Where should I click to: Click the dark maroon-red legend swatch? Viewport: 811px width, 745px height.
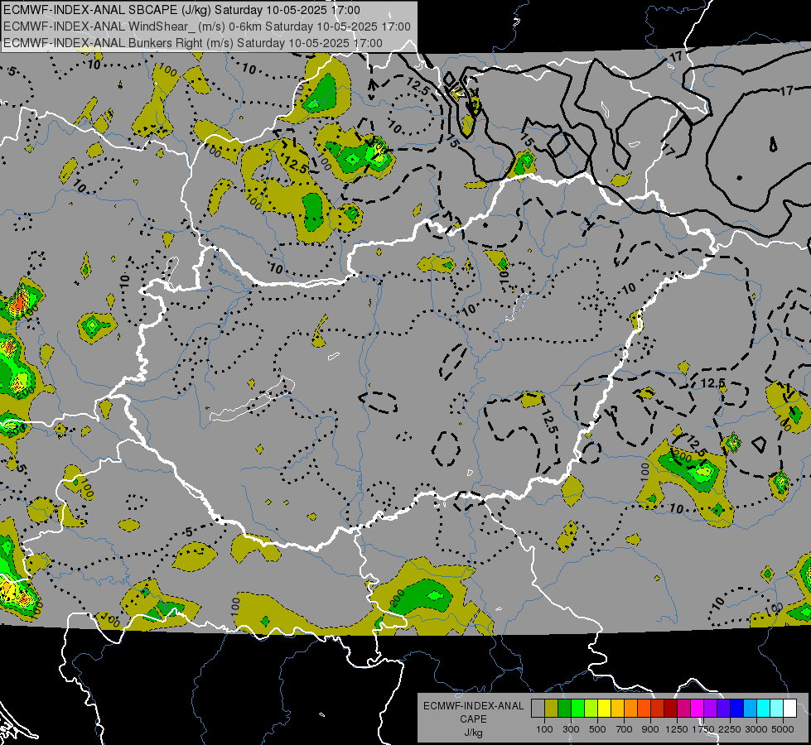pos(670,709)
